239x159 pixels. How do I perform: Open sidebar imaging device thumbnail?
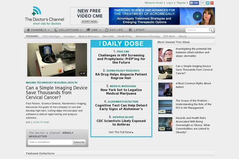(x=165, y=72)
